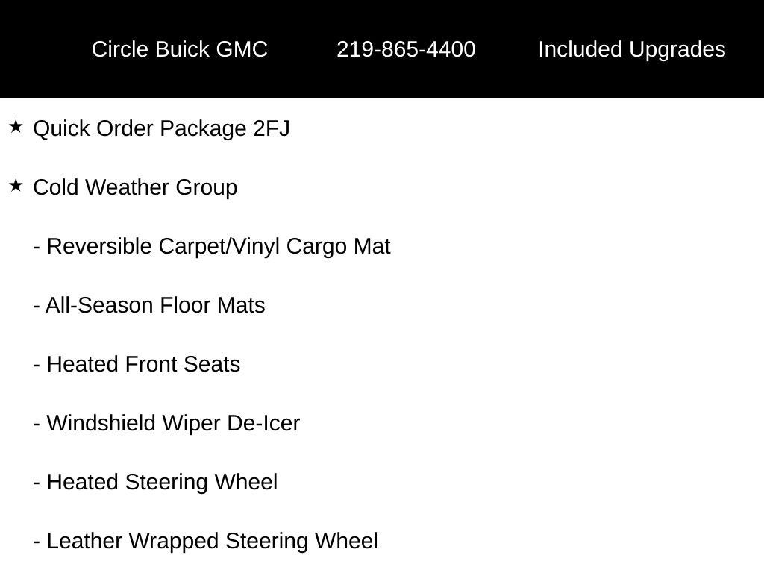Screen dimensions: 764x573
Task: Click the Reversible Carpet/Vinyl Cargo Mat item
Action: tap(218, 246)
